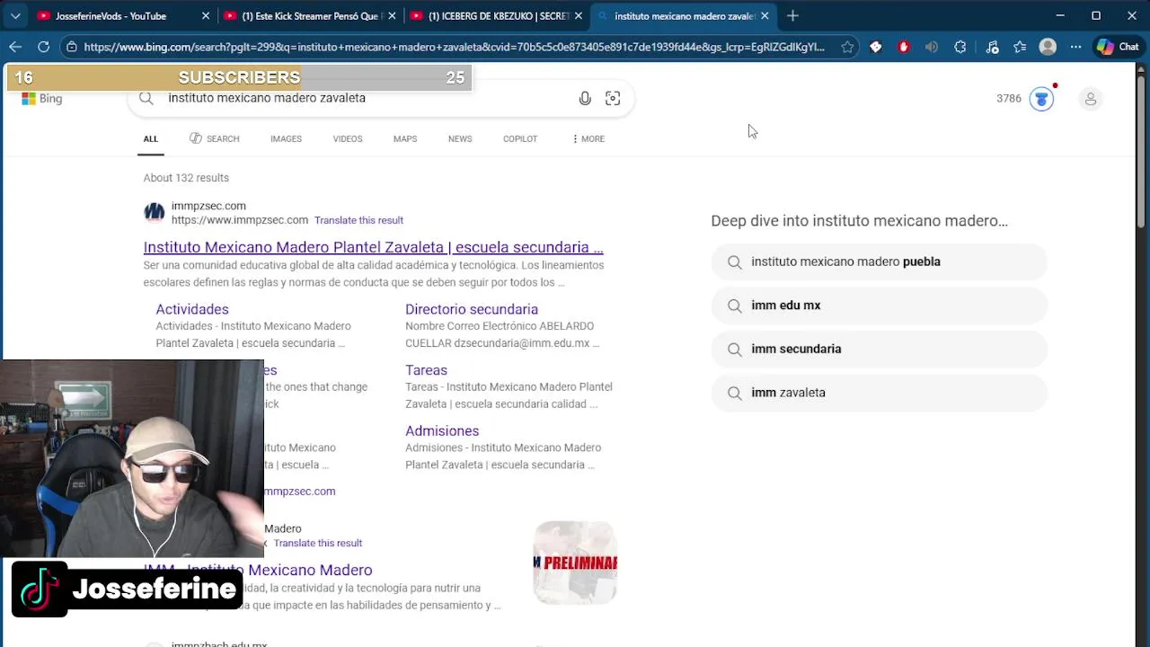Screen dimensions: 1150x647
Task: Open visual search camera icon
Action: click(613, 99)
